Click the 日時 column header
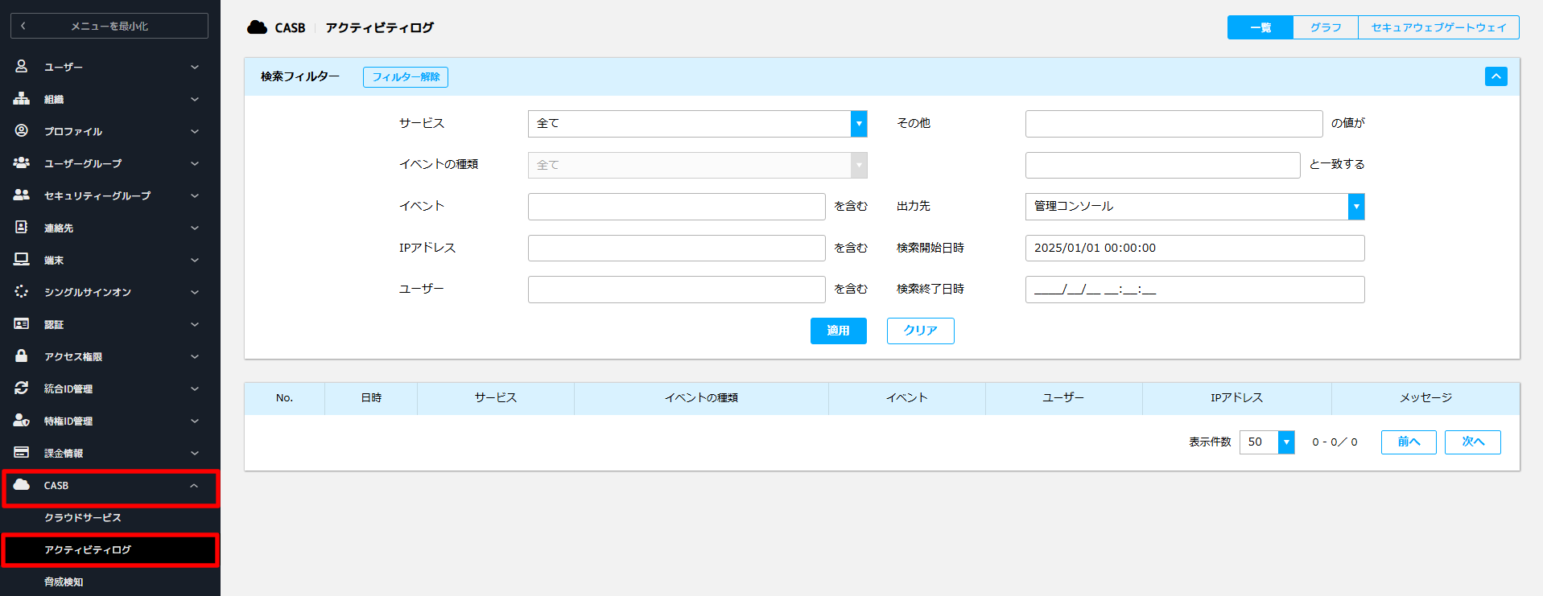Screen dimensions: 1543x596 point(371,398)
